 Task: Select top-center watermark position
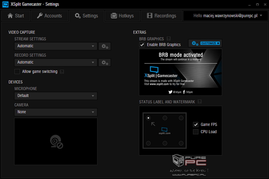tap(165, 118)
